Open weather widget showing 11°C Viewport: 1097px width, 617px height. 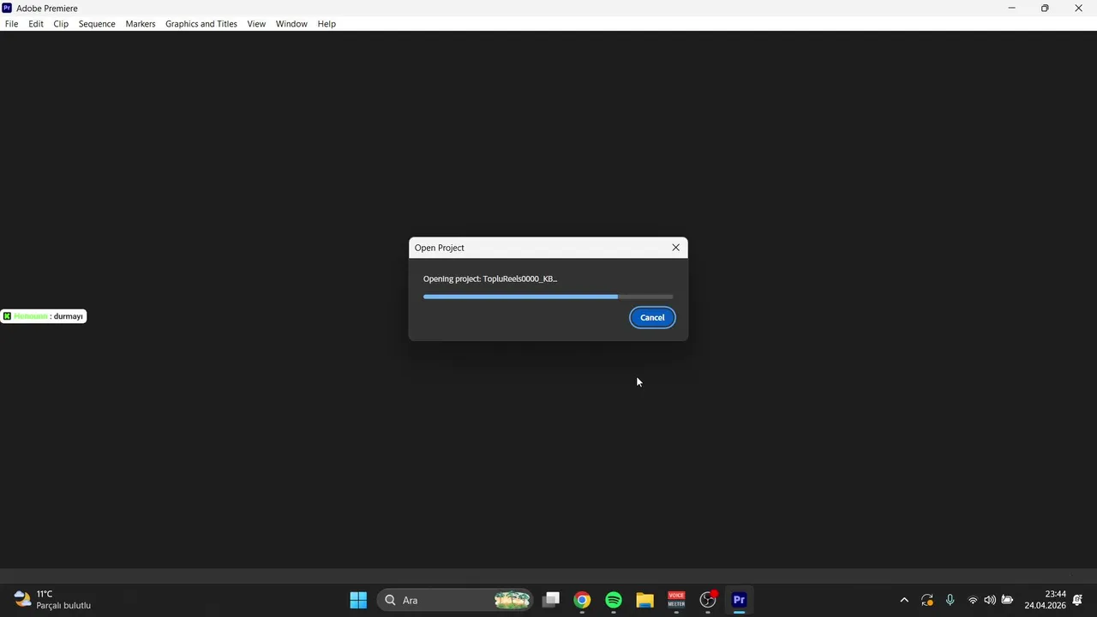point(52,600)
